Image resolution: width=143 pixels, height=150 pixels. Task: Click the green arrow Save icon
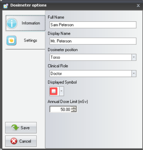(x=15, y=128)
